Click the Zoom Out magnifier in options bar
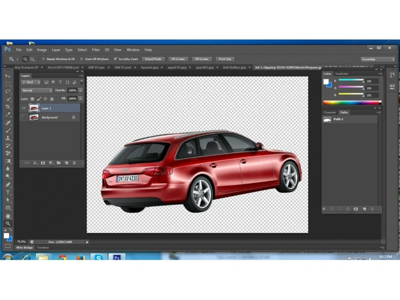 pyautogui.click(x=32, y=59)
